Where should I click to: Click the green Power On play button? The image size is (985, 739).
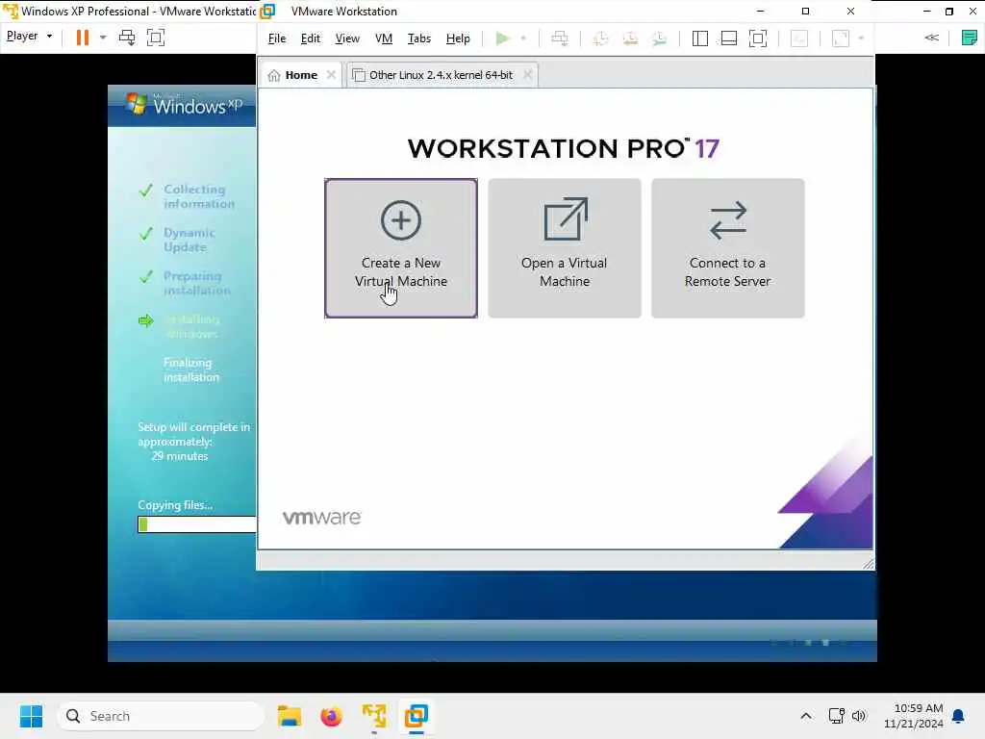(502, 38)
